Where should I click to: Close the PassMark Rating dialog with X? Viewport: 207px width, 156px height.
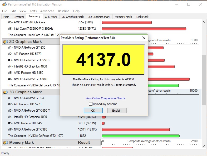[x=144, y=38]
